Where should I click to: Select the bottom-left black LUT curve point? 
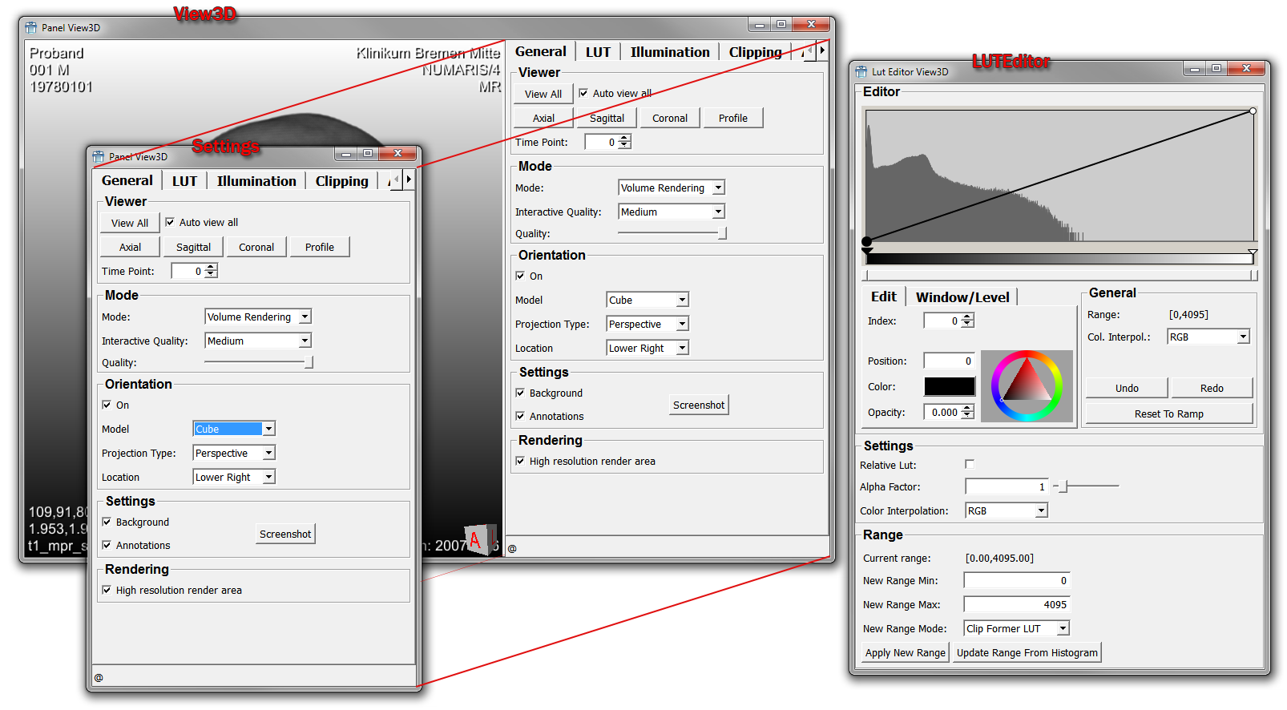[x=866, y=241]
